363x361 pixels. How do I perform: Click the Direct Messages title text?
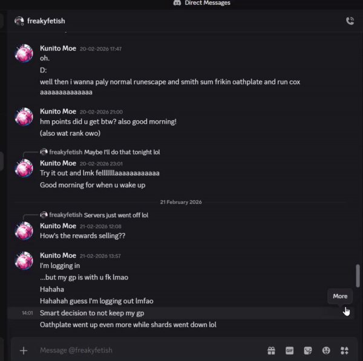coord(208,3)
